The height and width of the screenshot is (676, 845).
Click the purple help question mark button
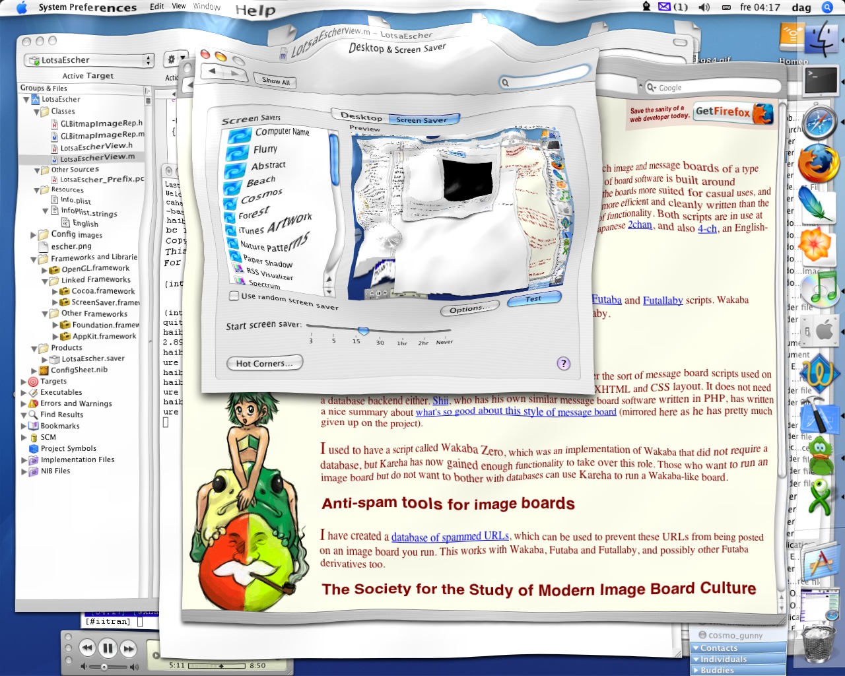click(563, 363)
